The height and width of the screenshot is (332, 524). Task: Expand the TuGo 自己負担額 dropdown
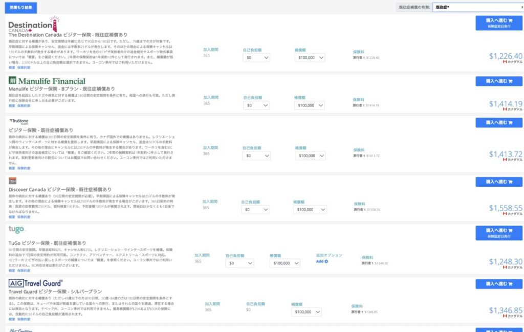point(239,263)
